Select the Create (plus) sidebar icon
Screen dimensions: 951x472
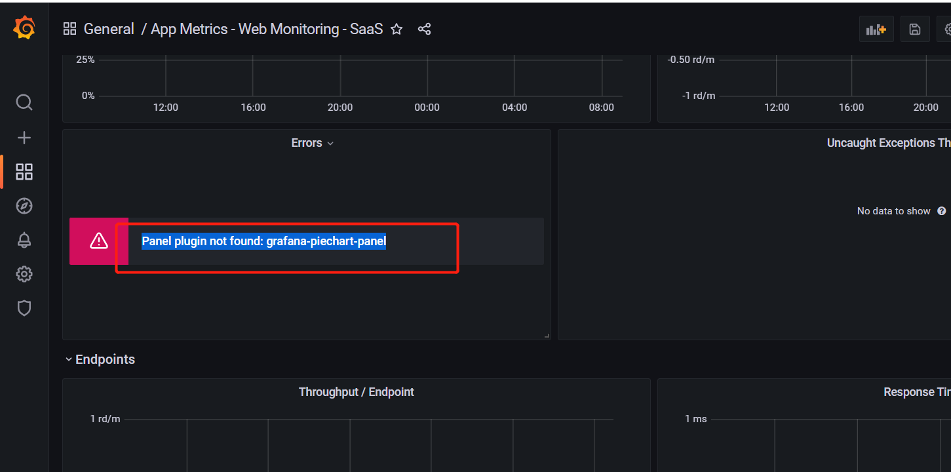(24, 137)
